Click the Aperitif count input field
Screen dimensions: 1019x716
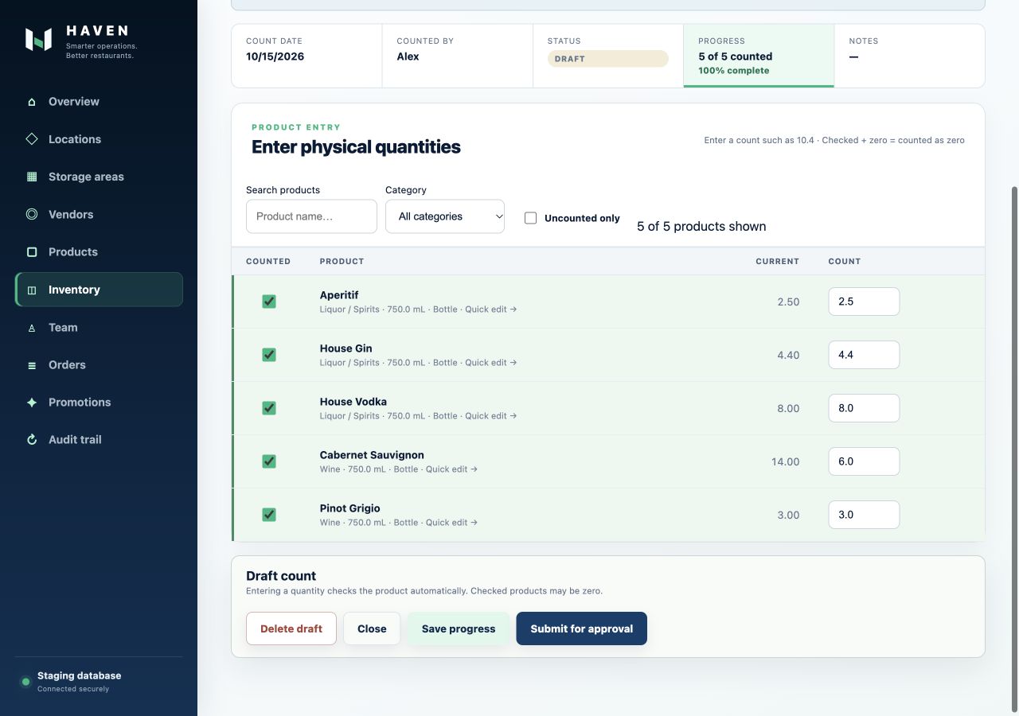click(x=864, y=302)
